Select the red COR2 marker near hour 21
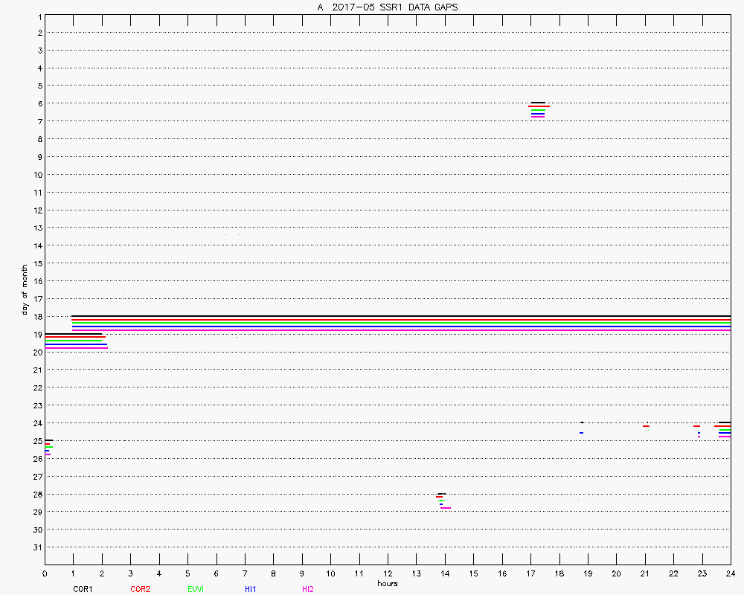This screenshot has height=595, width=744. click(646, 426)
